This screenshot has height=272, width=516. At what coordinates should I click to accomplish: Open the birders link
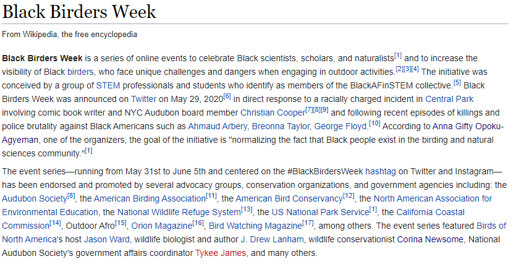point(80,72)
